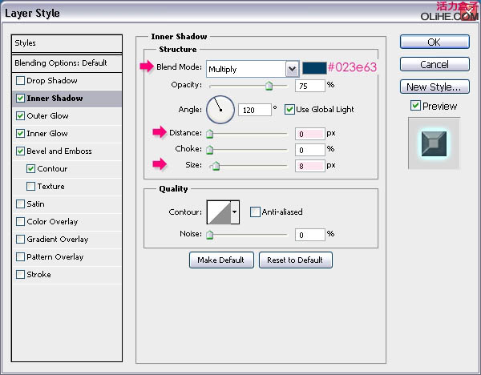Enable Anti-aliased checkbox
The height and width of the screenshot is (375, 481).
255,212
